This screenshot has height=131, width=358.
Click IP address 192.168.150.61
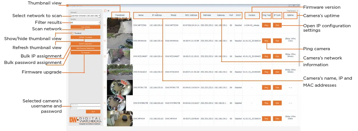[x=156, y=88]
